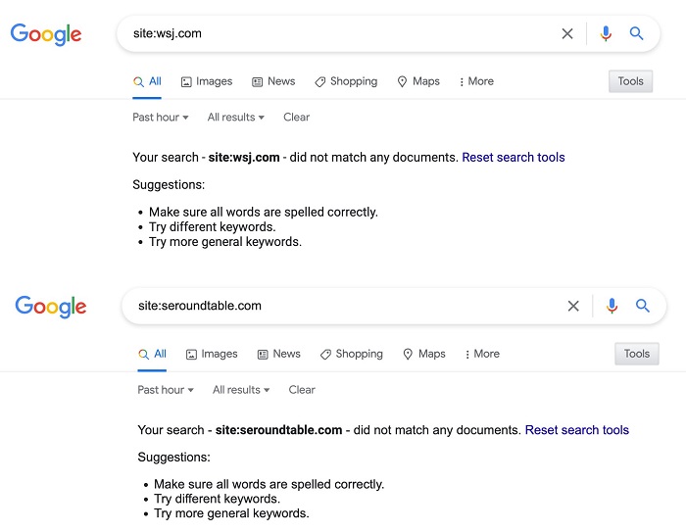This screenshot has height=532, width=686.
Task: Toggle the Tools button in the seroundtable.com results
Action: pos(637,354)
